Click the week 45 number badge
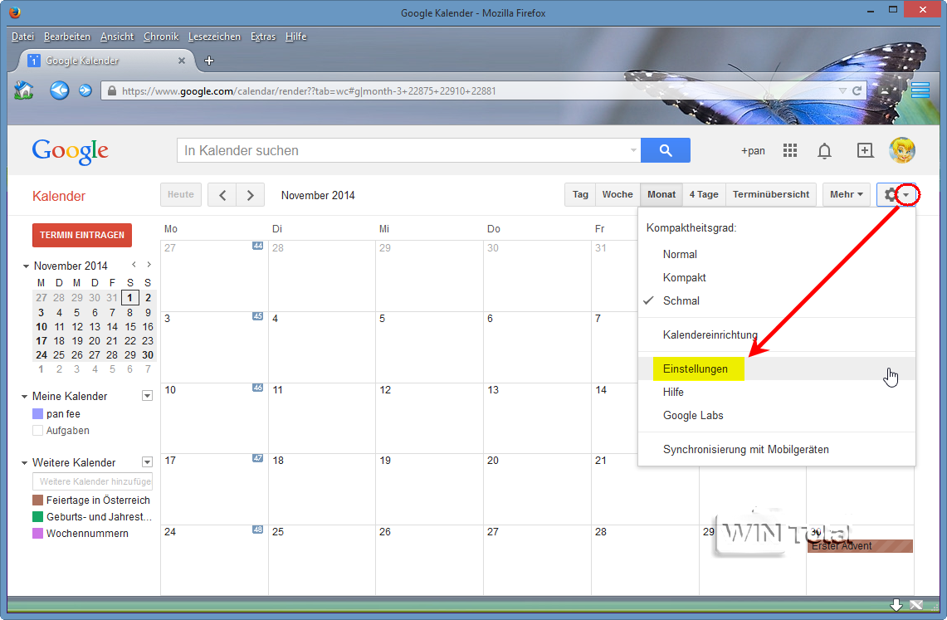Screen dimensions: 947x620 click(x=257, y=316)
